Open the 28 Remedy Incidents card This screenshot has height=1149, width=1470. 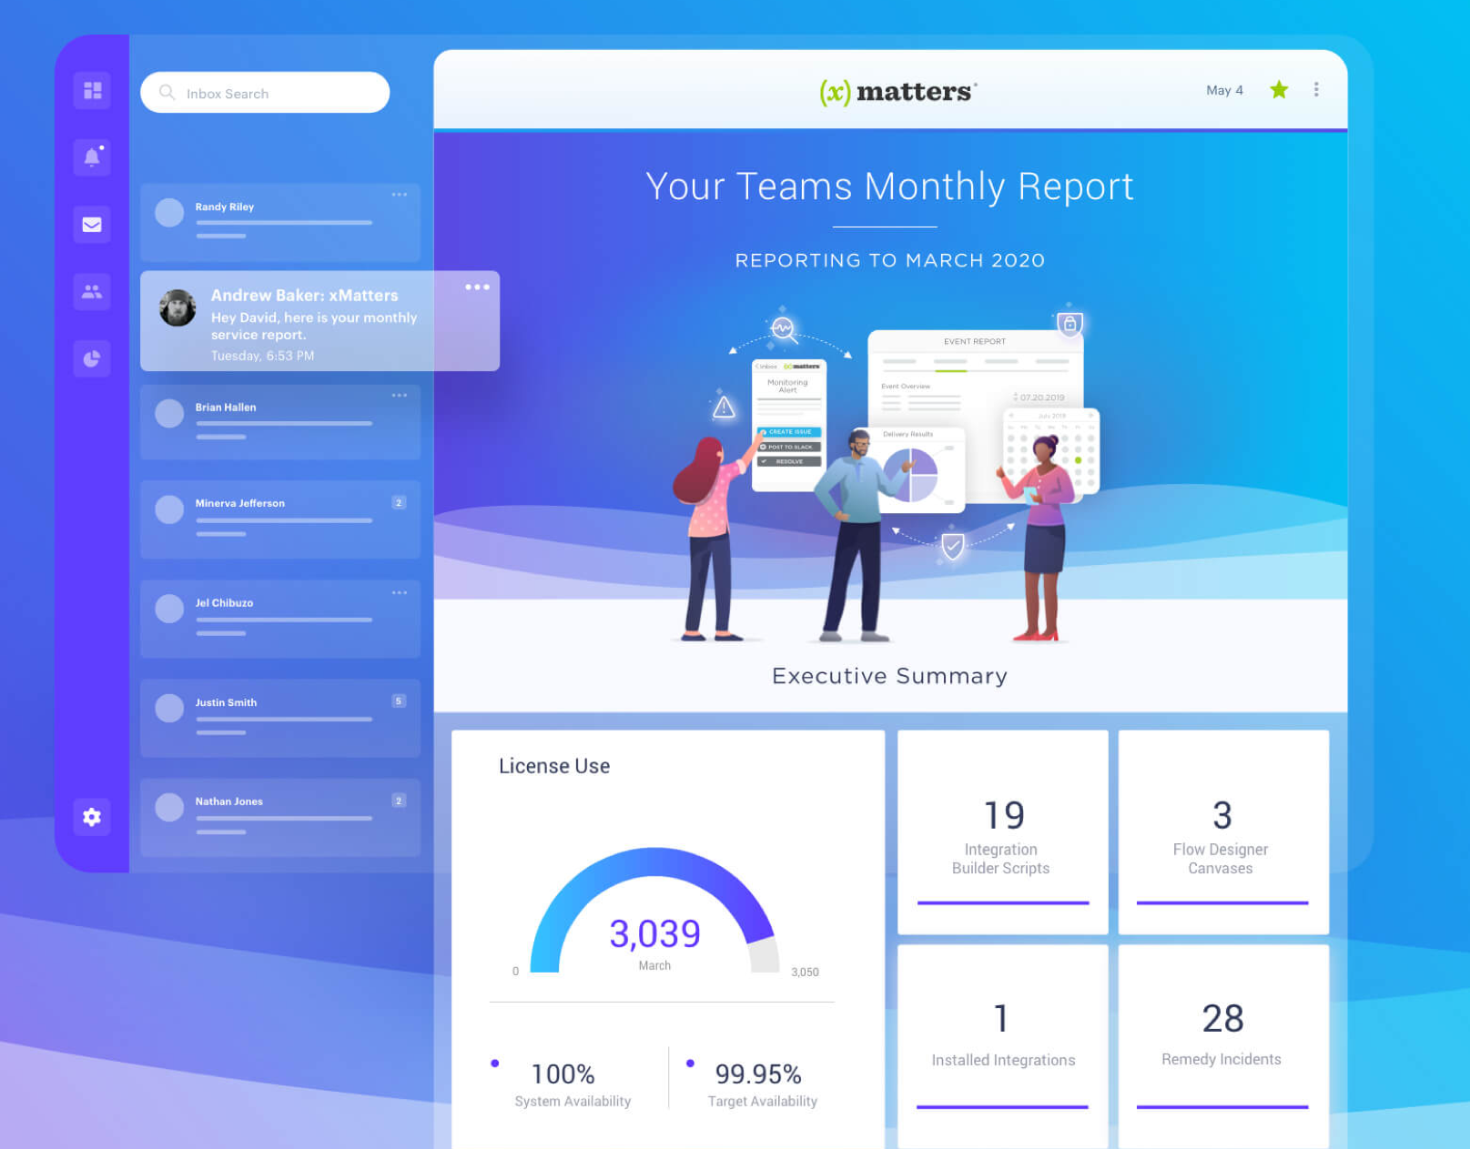[x=1222, y=1046]
